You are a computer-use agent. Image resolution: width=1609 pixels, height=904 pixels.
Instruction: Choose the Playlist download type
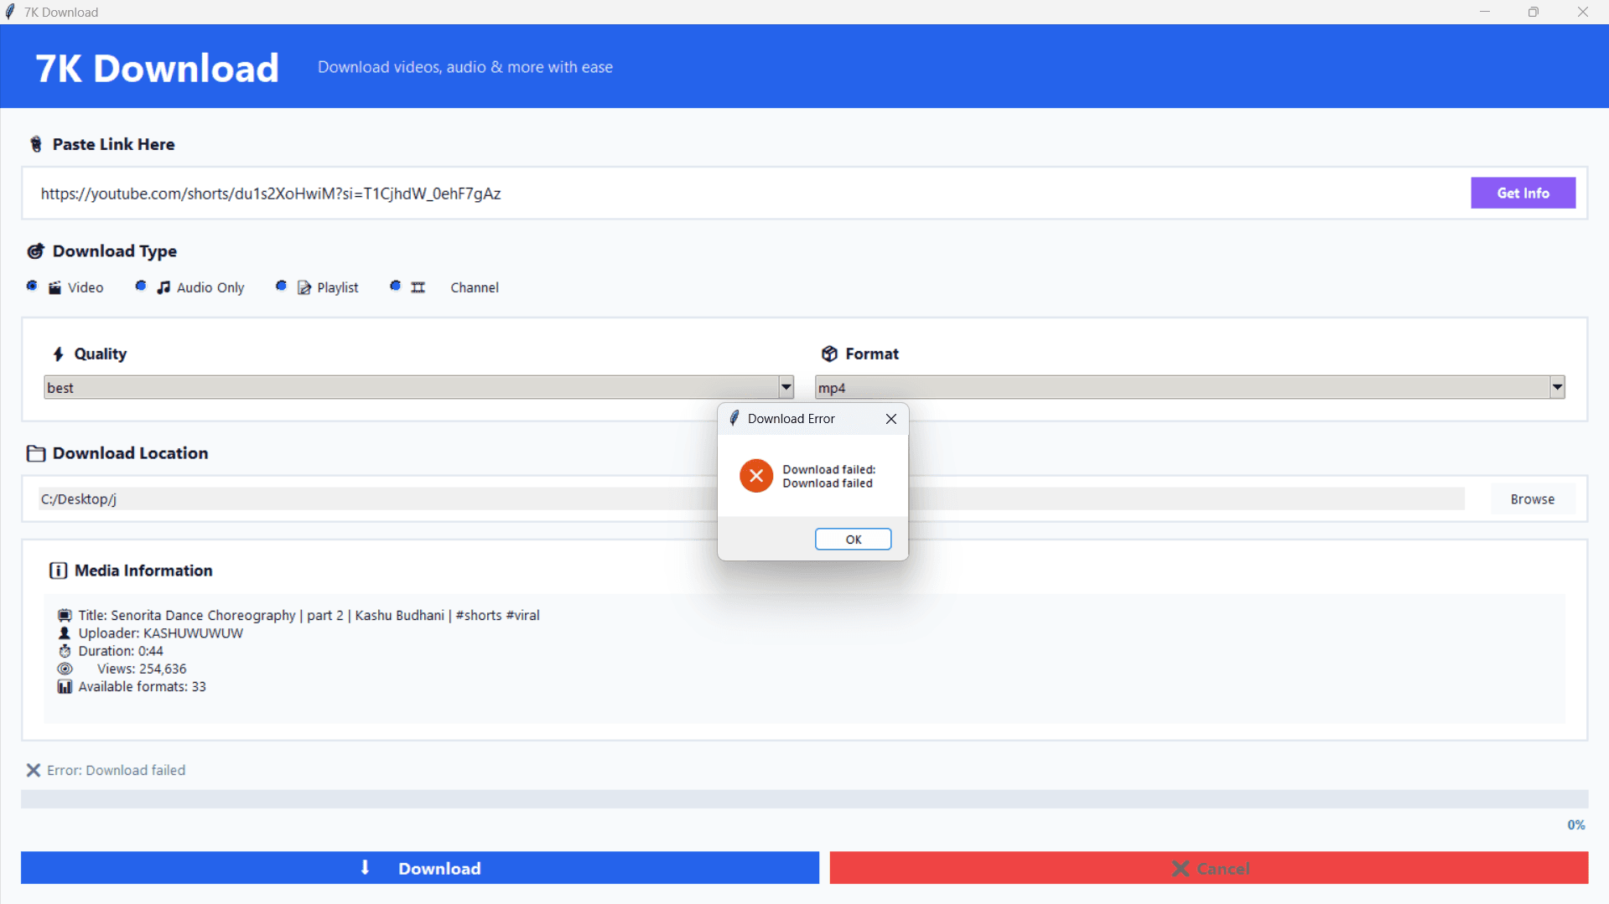[282, 287]
